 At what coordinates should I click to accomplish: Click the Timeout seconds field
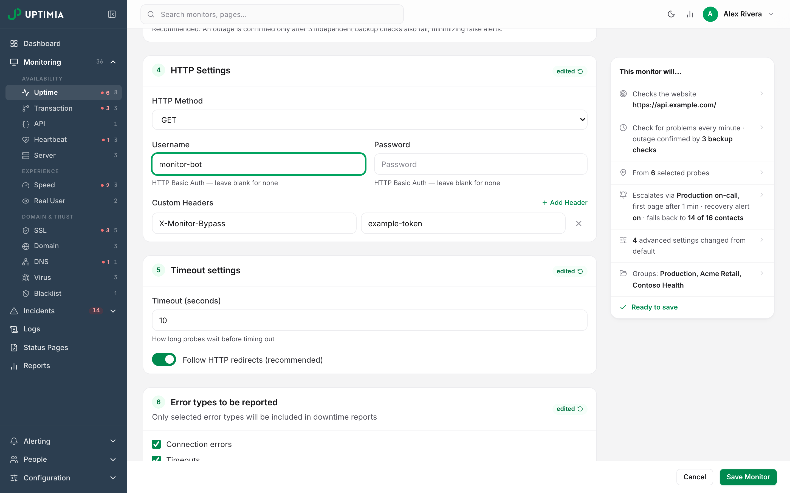(369, 320)
